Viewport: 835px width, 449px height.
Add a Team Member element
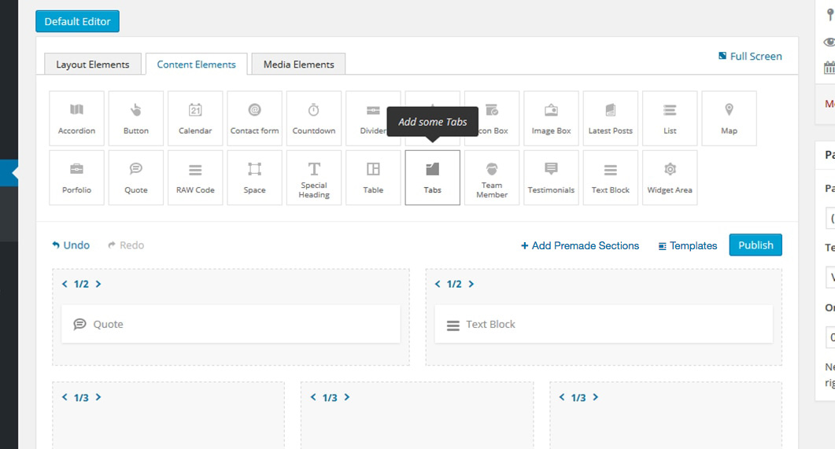(x=492, y=178)
